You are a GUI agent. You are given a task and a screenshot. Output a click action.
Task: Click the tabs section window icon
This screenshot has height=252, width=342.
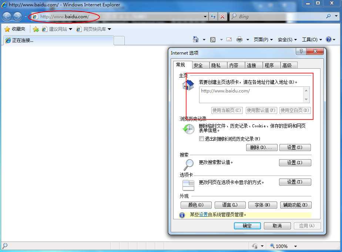[188, 185]
